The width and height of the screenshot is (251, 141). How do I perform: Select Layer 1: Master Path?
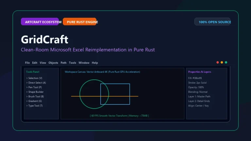click(199, 97)
